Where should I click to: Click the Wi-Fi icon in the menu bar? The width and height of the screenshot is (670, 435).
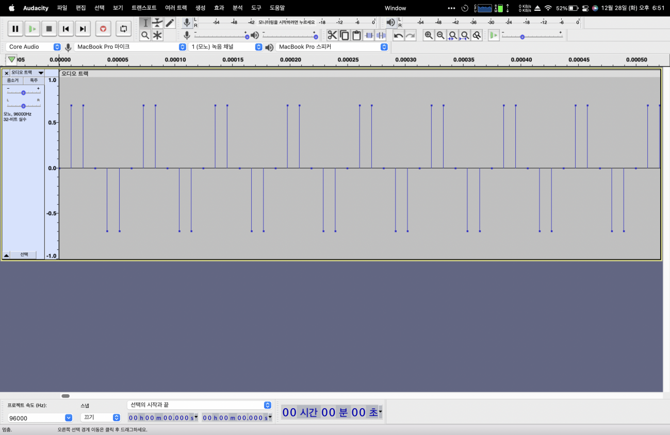(x=548, y=8)
